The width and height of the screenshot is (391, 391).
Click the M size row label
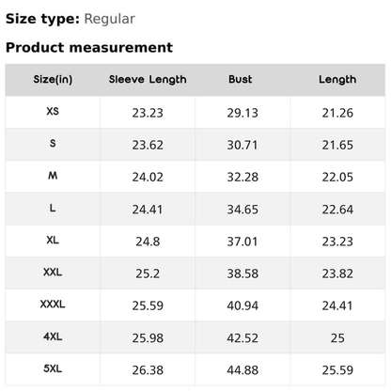(x=53, y=176)
